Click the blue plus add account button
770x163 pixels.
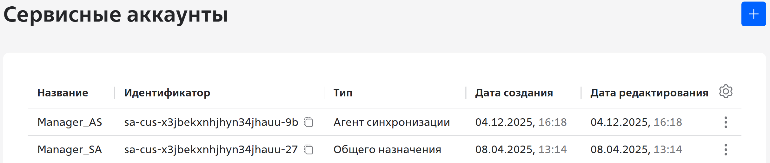[753, 14]
